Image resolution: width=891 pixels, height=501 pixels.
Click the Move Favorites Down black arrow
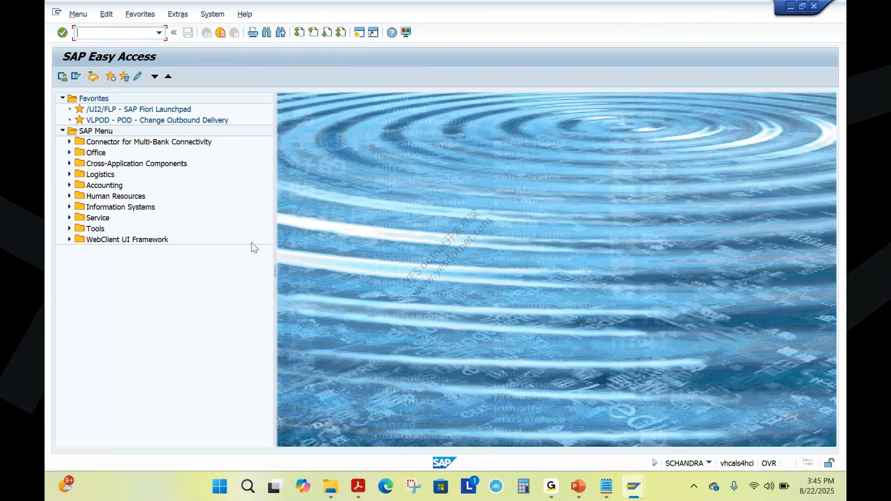pos(155,77)
